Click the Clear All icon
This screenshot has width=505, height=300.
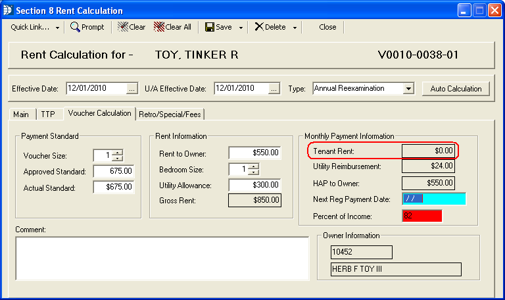click(159, 27)
